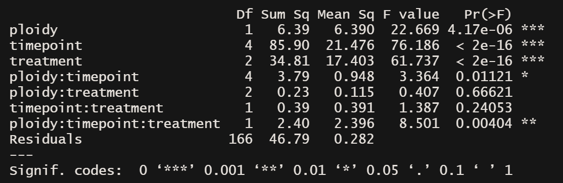
Task: Click the F value 0.407
Action: tap(419, 93)
